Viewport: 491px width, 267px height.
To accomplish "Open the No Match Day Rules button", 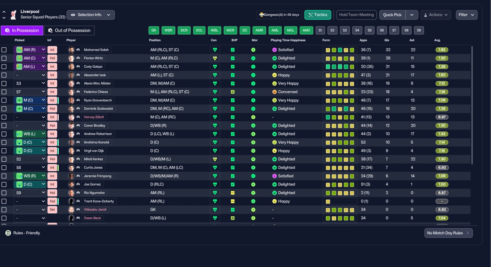I will point(448,233).
